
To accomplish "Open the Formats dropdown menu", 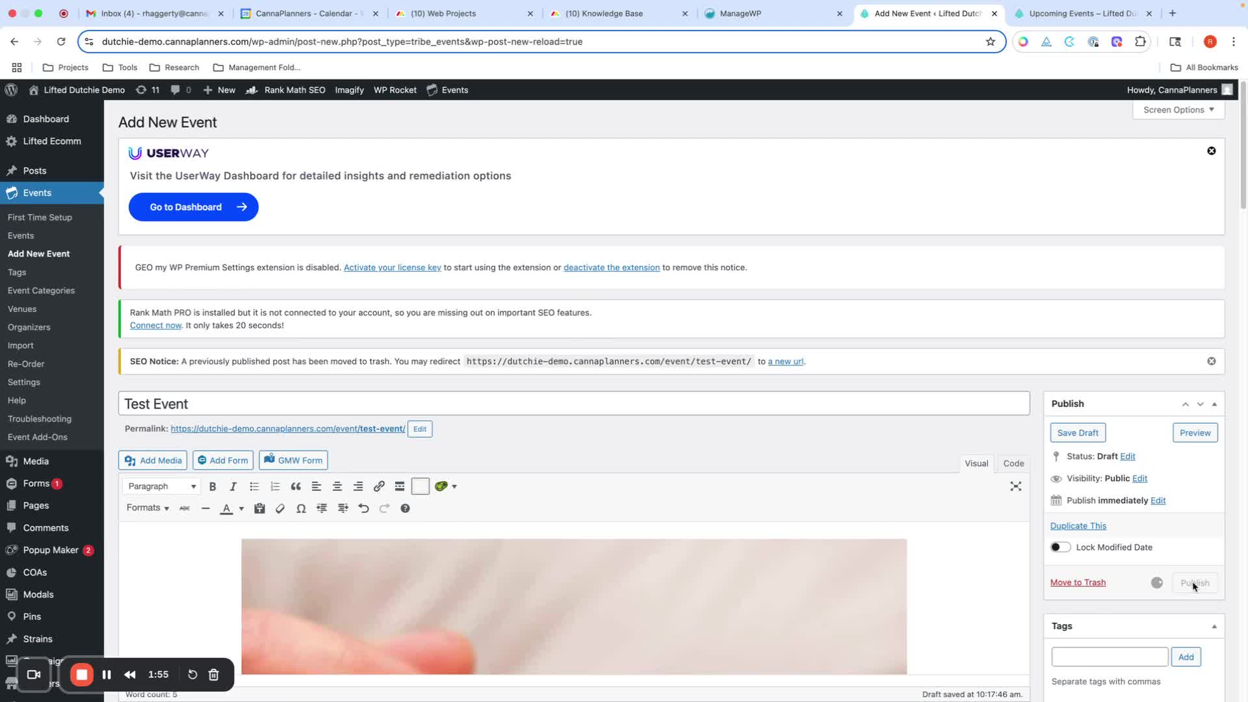I will point(148,508).
